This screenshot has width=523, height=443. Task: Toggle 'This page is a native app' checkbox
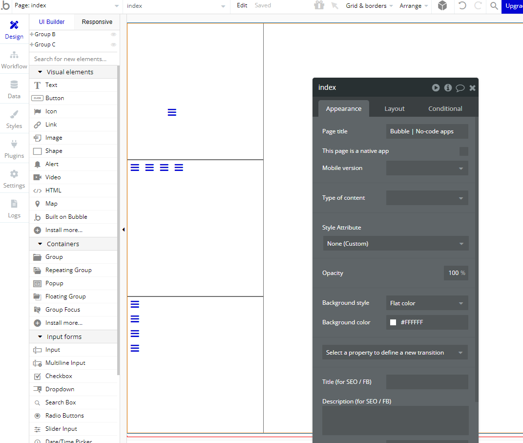463,151
